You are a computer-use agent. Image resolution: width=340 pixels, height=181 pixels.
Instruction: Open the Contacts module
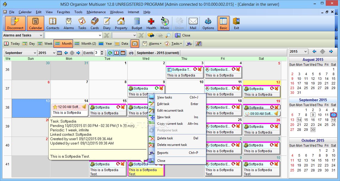click(53, 23)
